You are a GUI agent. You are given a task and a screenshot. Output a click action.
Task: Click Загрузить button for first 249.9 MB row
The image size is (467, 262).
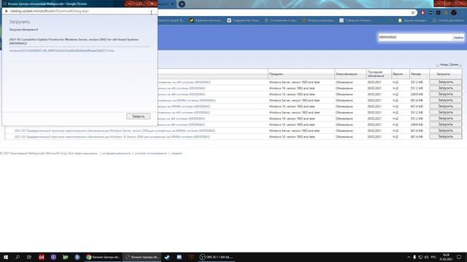point(446,94)
